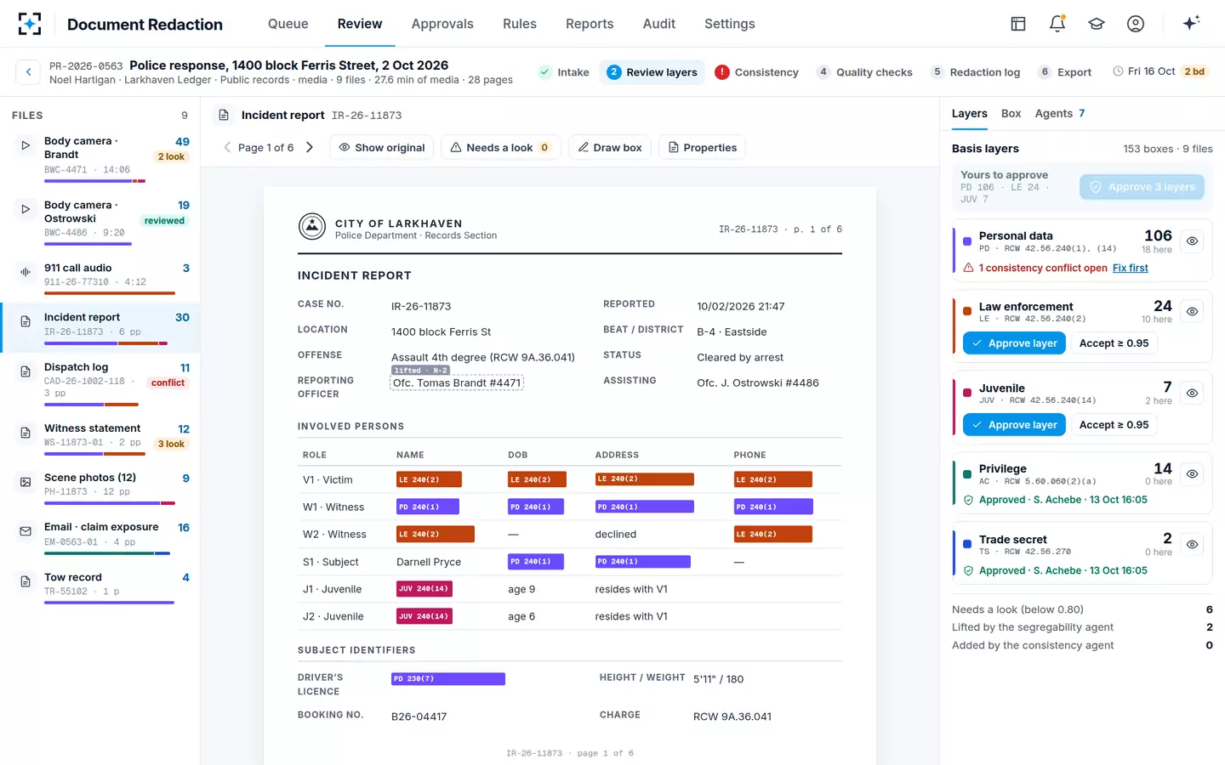1225x765 pixels.
Task: Click the Scene photos image icon
Action: 26,482
